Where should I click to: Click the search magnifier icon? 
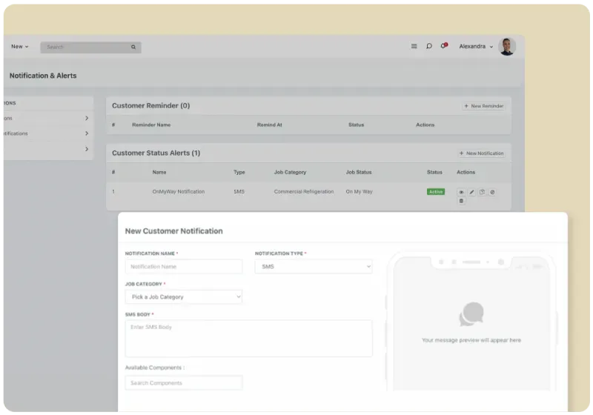tap(133, 47)
